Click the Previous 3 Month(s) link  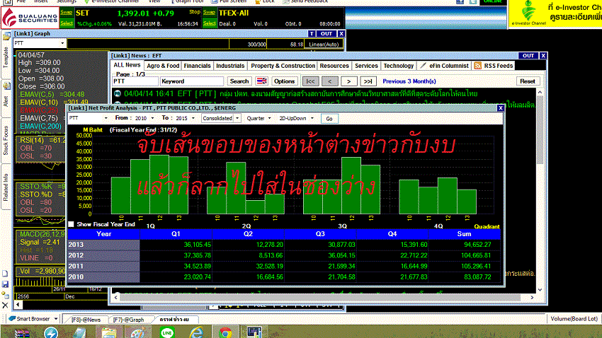click(409, 81)
